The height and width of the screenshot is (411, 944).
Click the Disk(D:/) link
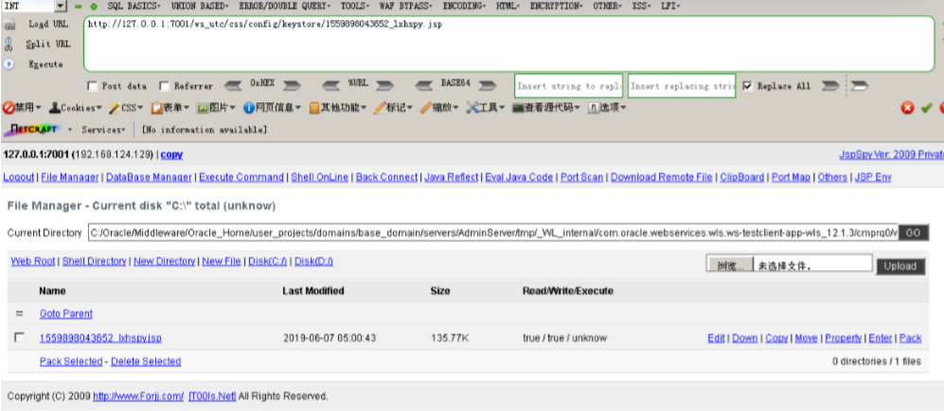[x=313, y=260]
